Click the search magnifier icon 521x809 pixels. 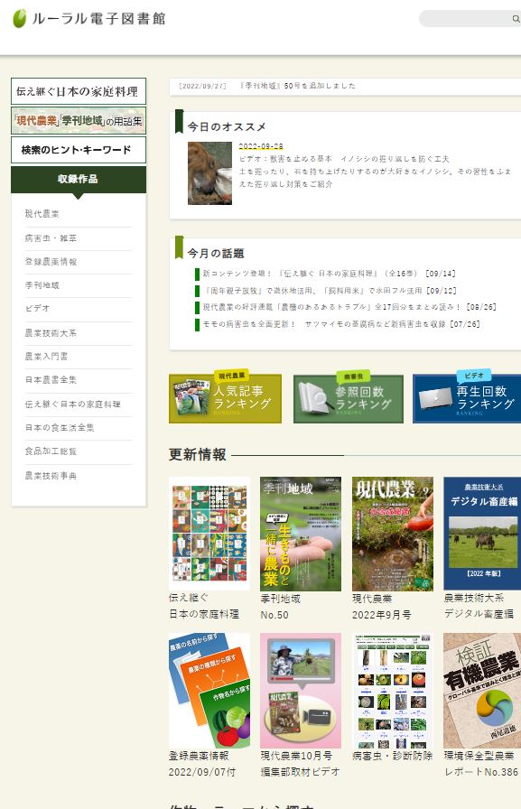pyautogui.click(x=516, y=19)
